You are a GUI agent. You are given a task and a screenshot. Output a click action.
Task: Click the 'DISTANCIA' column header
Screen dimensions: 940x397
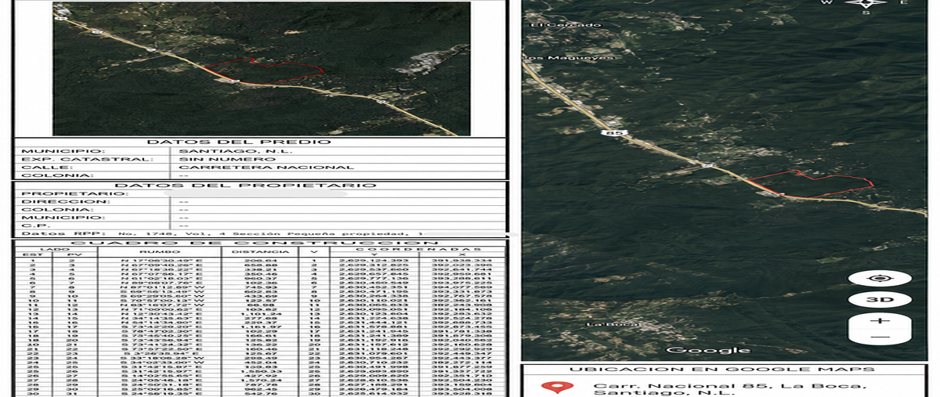click(x=261, y=252)
